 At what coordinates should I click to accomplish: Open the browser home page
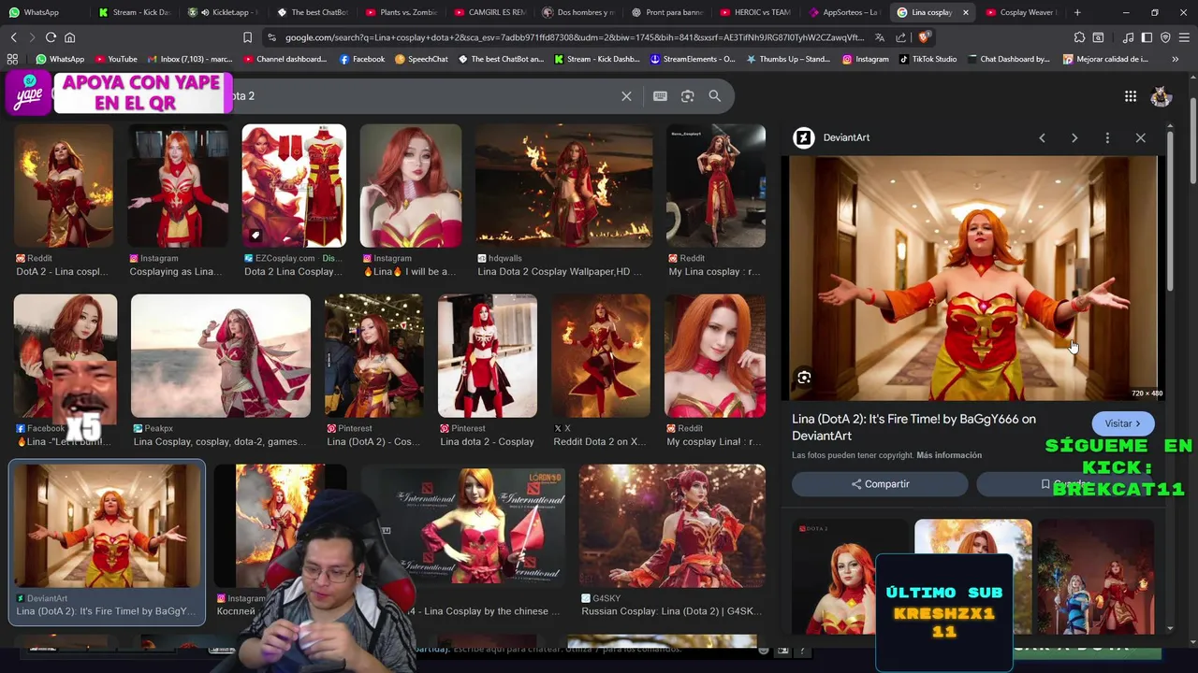coord(69,37)
